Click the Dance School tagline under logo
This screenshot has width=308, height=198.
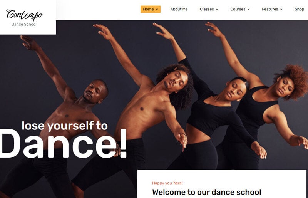click(x=24, y=24)
